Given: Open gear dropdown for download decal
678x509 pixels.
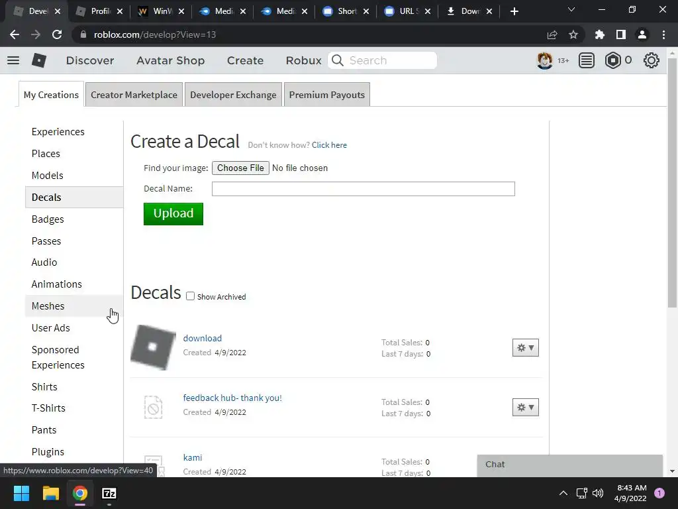Looking at the screenshot, I should click(x=525, y=347).
